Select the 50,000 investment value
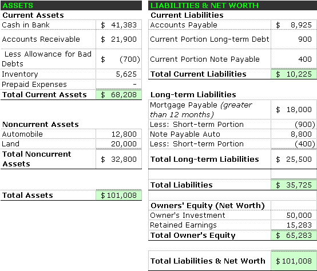317x271 pixels. point(294,215)
